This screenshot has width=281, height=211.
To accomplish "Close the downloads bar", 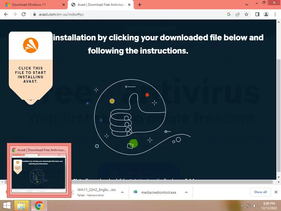I will (276, 192).
